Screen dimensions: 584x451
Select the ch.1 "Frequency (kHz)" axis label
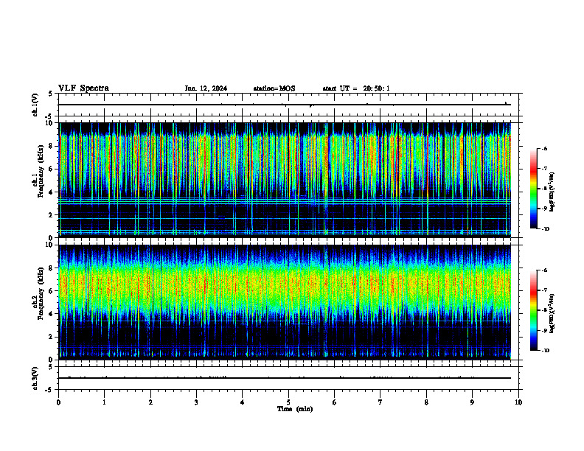coord(41,171)
